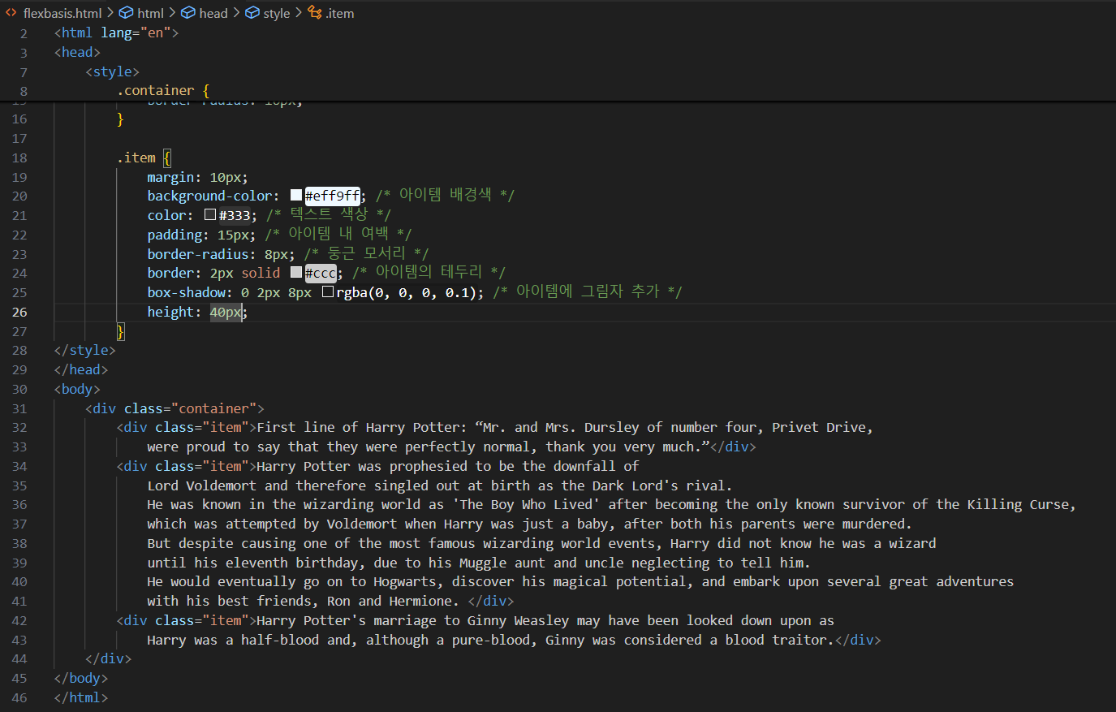The width and height of the screenshot is (1116, 712).
Task: Click the 'margin' property name
Action: pyautogui.click(x=170, y=177)
